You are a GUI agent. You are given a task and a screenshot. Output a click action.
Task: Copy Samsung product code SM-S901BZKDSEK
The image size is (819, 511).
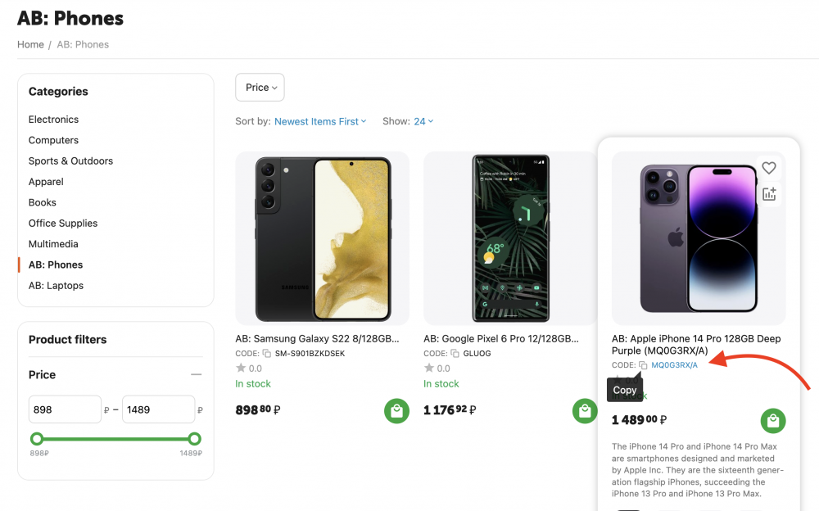coord(267,354)
